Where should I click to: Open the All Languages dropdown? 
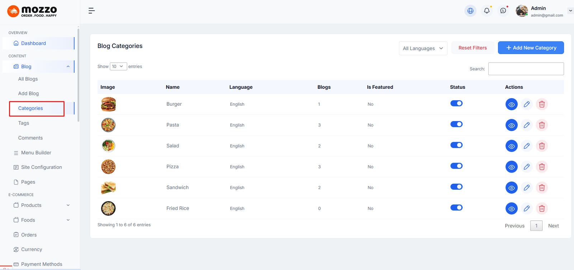click(423, 48)
